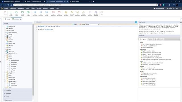Screen dimensions: 182x102
Task: Open Application Links in the tree
Action: 13,53
